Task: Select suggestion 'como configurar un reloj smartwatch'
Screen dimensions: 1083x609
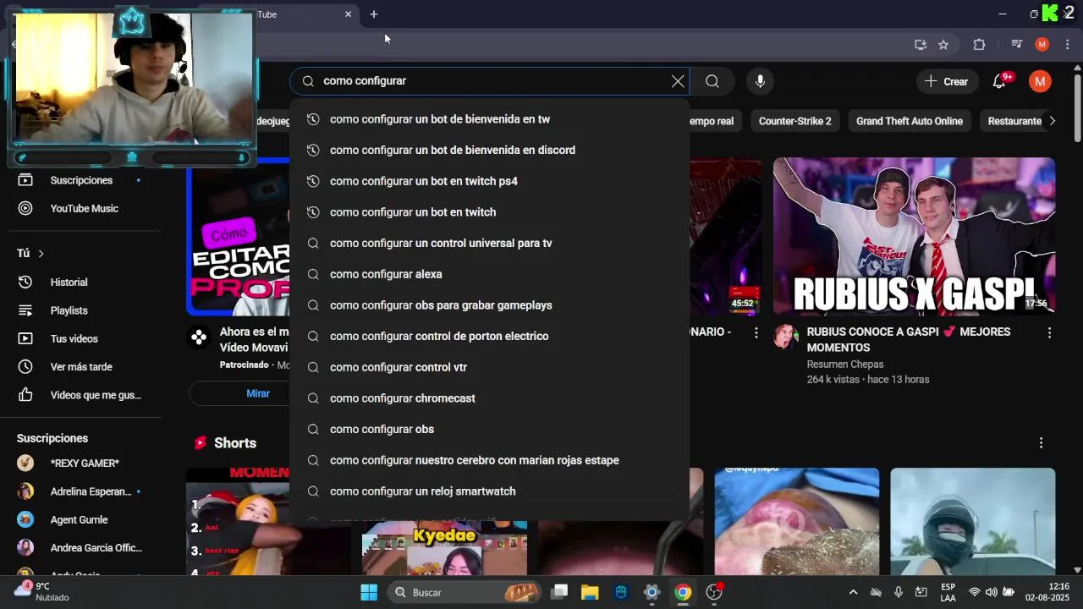Action: (489, 491)
